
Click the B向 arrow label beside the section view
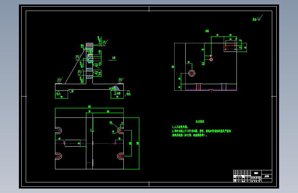pos(114,58)
